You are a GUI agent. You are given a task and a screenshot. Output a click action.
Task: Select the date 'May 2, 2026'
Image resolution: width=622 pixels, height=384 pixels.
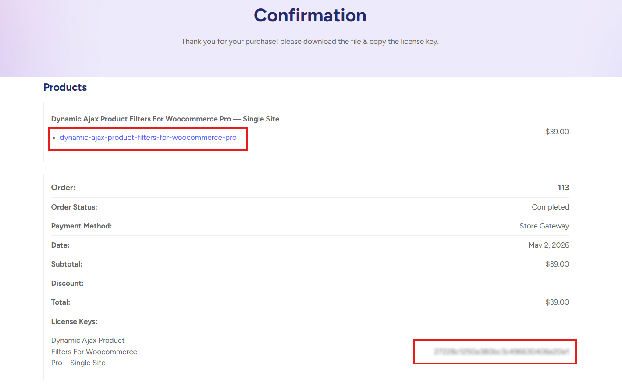point(549,245)
